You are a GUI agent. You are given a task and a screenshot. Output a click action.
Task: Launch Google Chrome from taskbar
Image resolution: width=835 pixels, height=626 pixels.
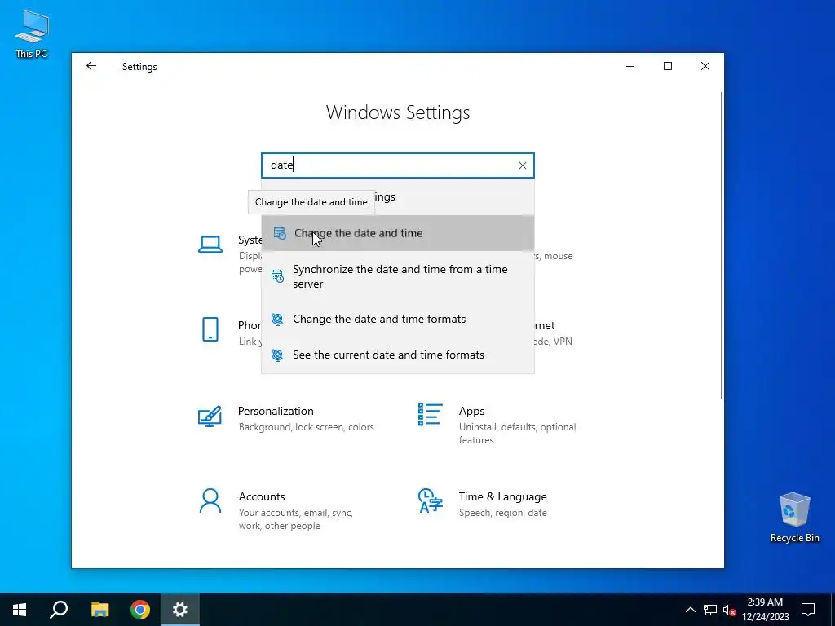point(140,610)
